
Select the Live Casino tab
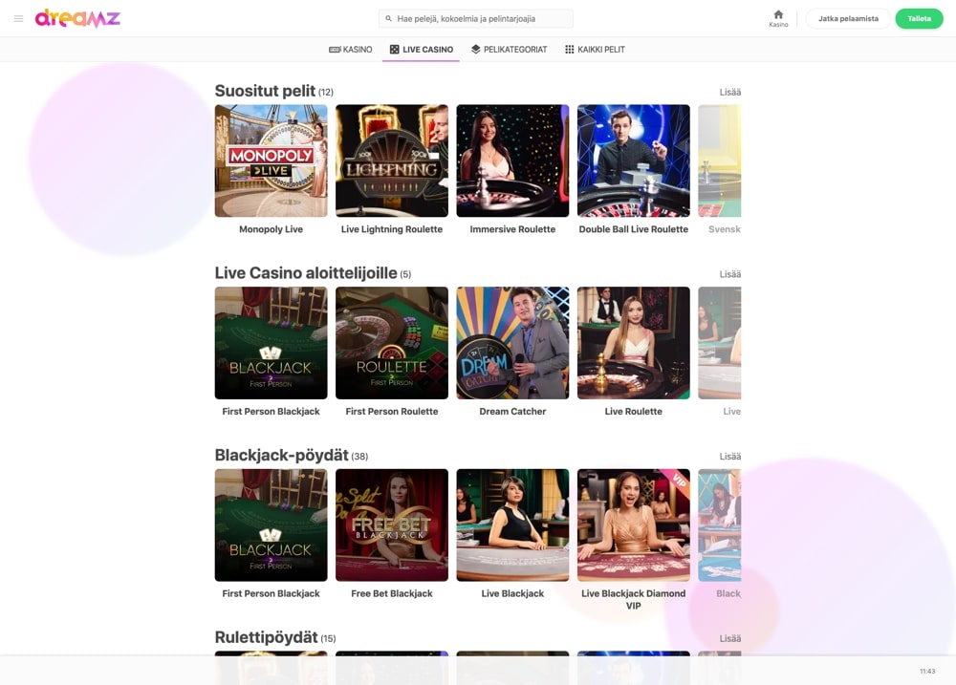pyautogui.click(x=422, y=50)
